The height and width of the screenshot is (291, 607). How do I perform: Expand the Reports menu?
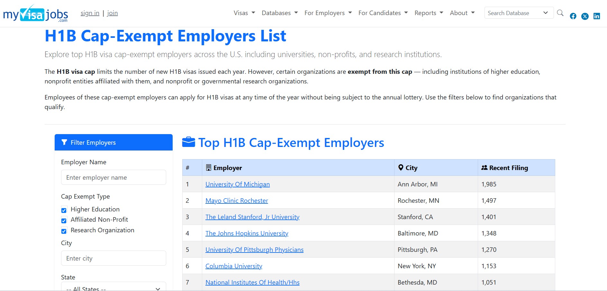point(429,13)
